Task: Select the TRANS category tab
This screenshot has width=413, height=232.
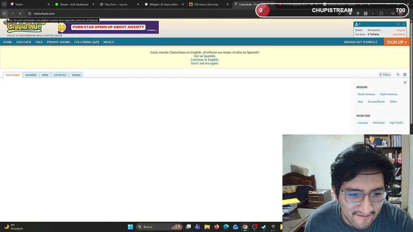Action: 76,75
